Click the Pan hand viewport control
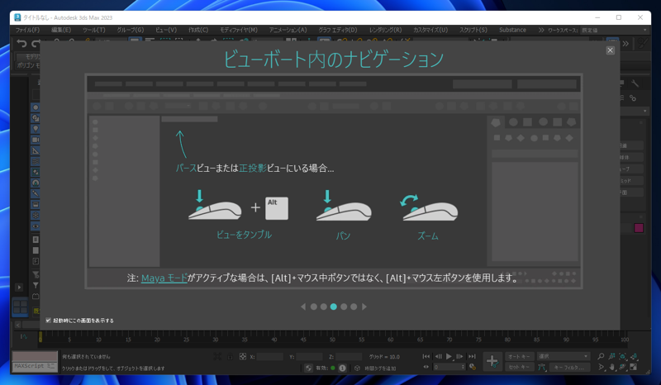Viewport: 661px width, 385px height. 611,368
